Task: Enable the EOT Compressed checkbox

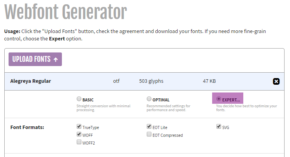Action: [x=149, y=134]
